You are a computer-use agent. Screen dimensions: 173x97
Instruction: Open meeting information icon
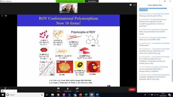click(x=2, y=16)
